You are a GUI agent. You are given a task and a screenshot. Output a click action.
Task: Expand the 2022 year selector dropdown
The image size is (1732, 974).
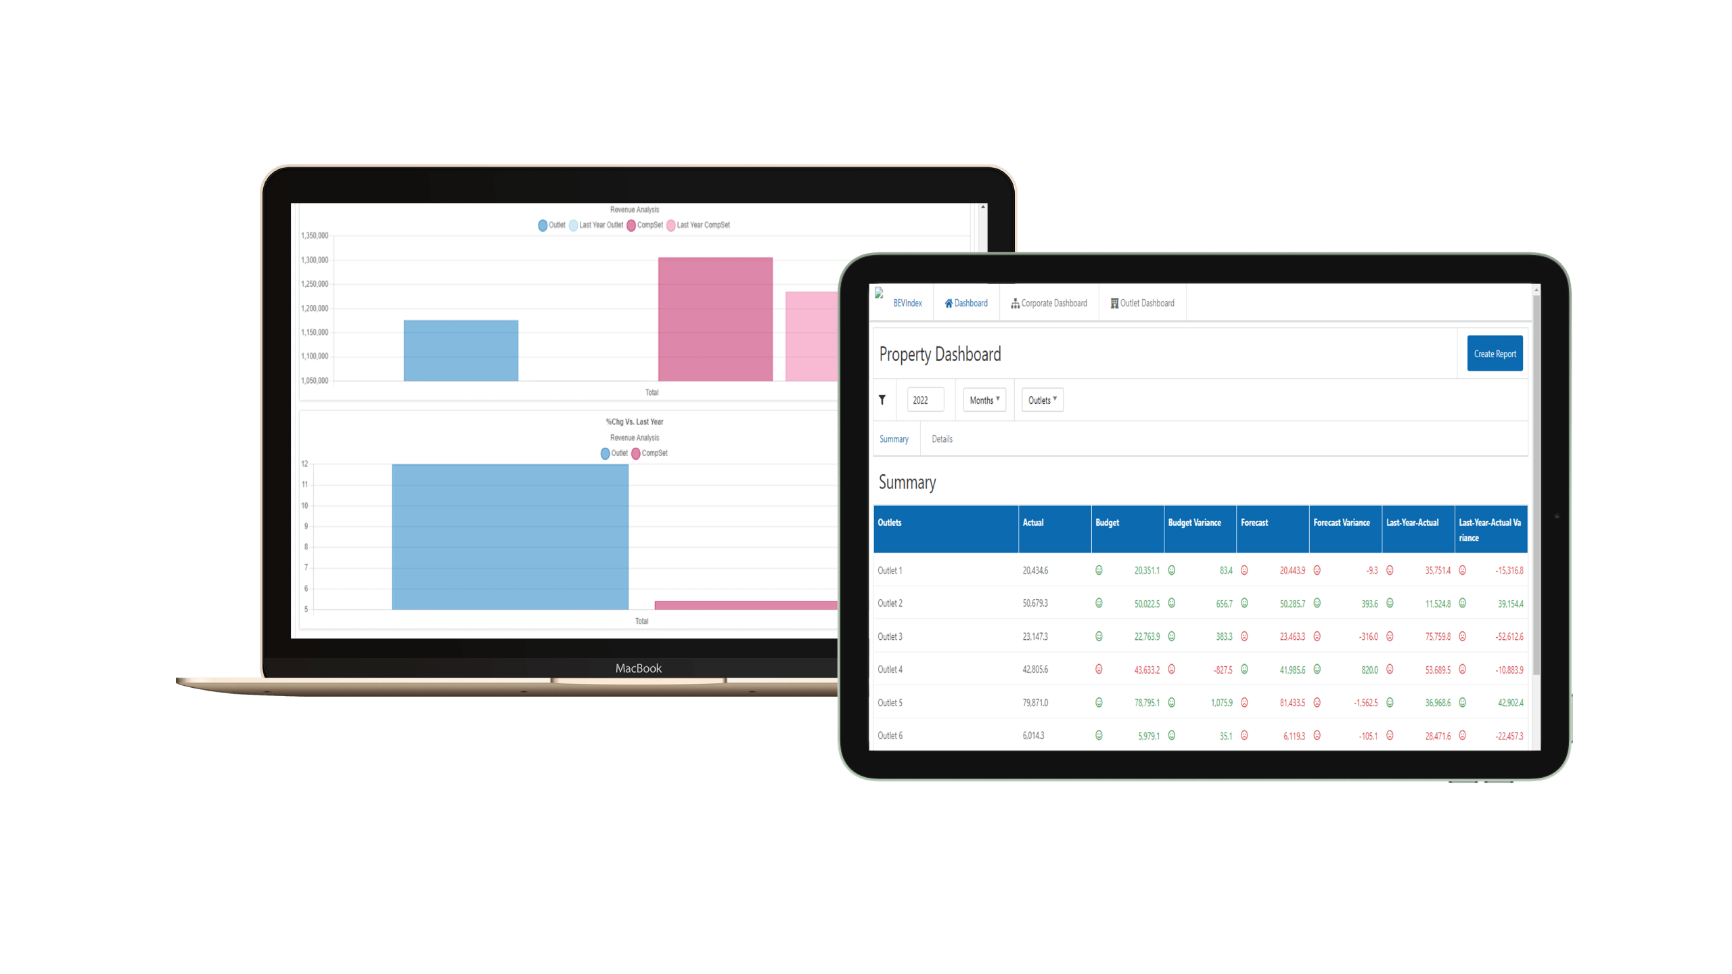(922, 400)
